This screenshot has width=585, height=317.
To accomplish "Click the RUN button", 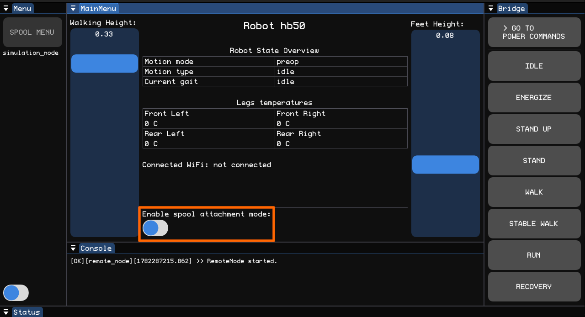I will click(x=534, y=255).
